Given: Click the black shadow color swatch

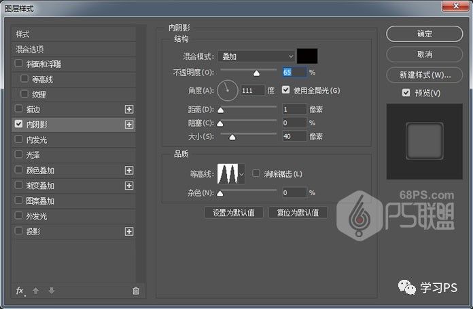Looking at the screenshot, I should [x=307, y=56].
